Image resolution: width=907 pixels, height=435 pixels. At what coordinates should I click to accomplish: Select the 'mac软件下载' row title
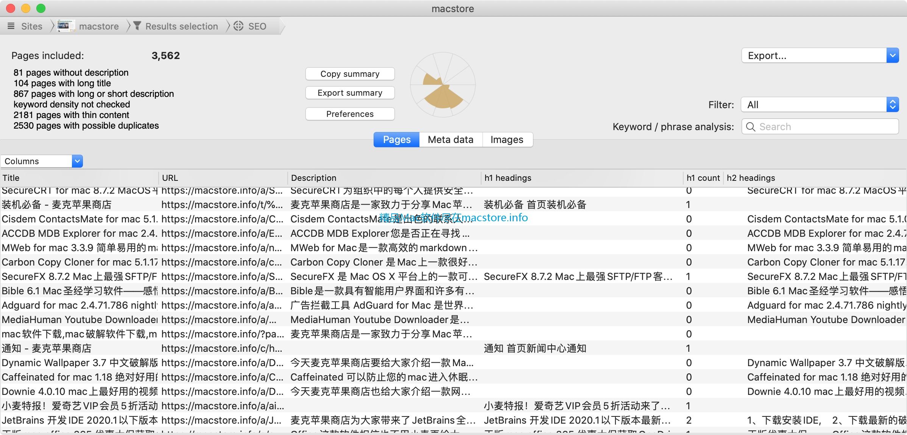pos(79,334)
